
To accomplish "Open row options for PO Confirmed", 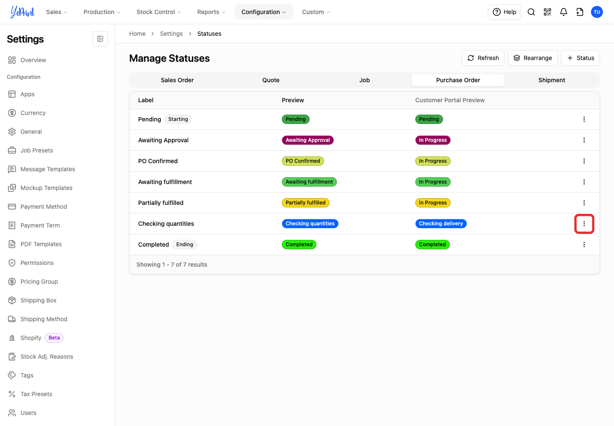I will [x=584, y=161].
